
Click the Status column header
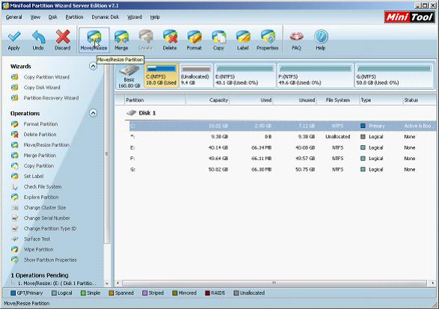tap(419, 100)
